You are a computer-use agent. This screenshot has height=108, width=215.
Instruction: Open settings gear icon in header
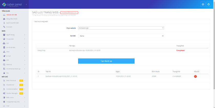tap(203, 4)
